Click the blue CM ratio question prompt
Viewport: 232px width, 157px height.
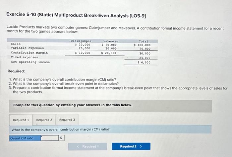[x=110, y=130]
